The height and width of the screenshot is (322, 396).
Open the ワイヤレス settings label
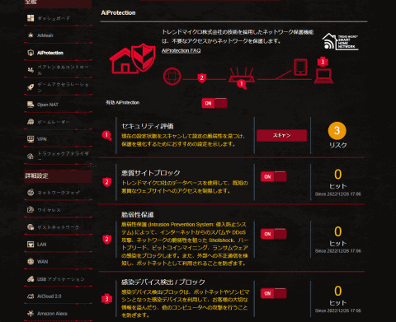point(49,210)
